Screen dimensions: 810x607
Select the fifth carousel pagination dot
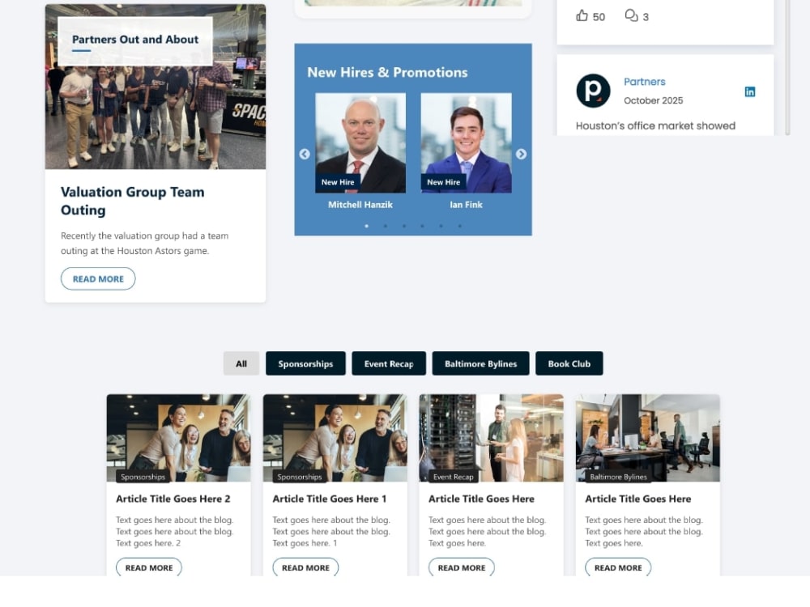click(441, 226)
